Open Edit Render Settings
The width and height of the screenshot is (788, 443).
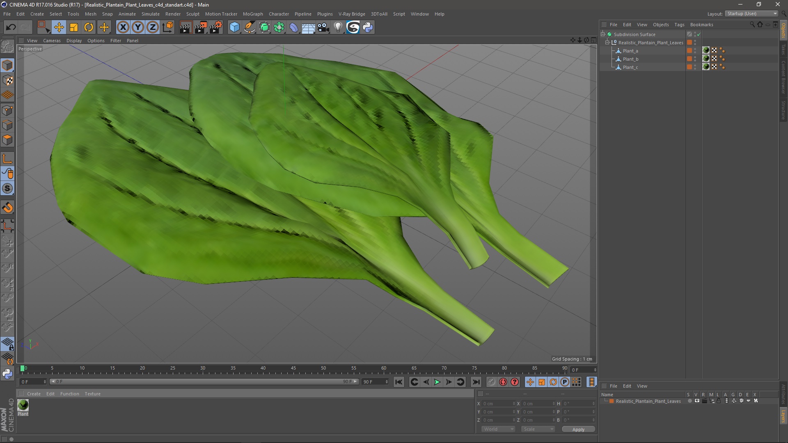pyautogui.click(x=216, y=27)
